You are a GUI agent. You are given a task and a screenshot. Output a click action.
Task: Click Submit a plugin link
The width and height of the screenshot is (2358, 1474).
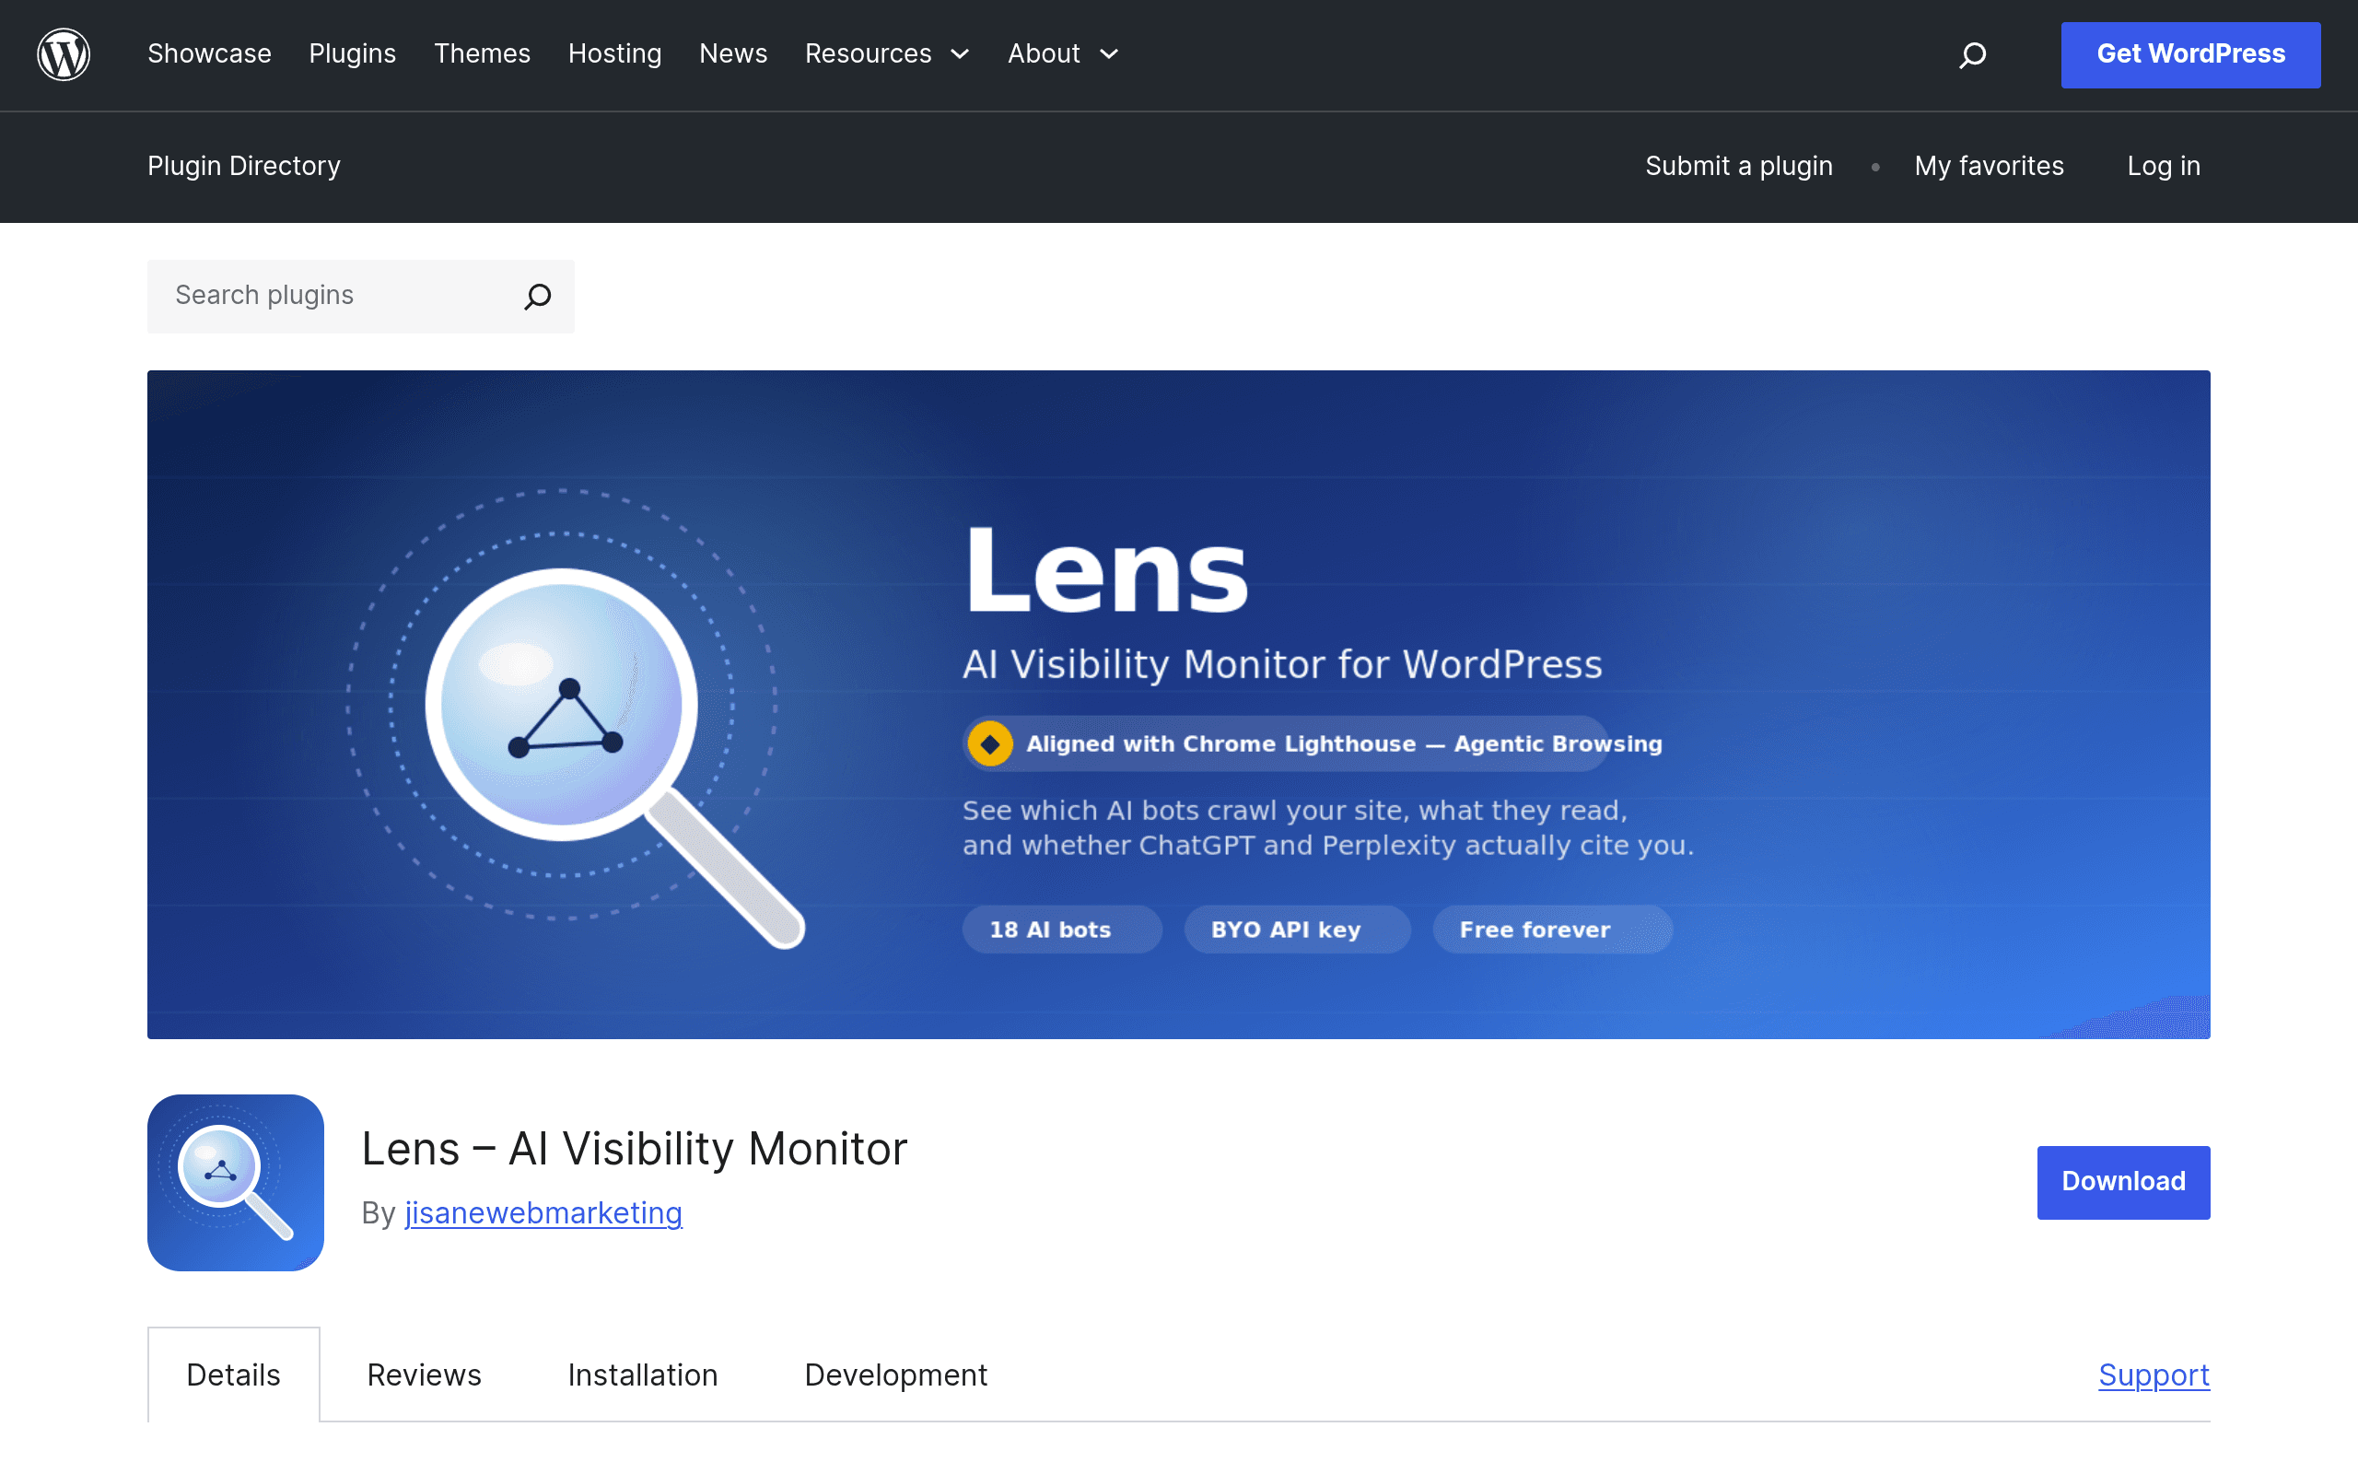(1739, 167)
